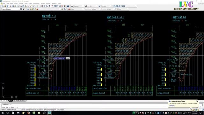
Task: Toggle OSNAP in status bar
Action: point(41,110)
